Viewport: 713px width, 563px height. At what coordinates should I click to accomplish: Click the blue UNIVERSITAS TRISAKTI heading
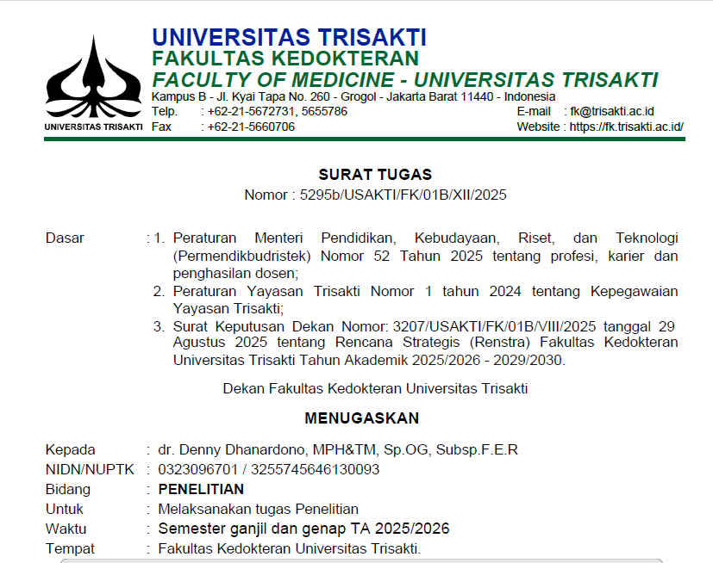click(289, 37)
